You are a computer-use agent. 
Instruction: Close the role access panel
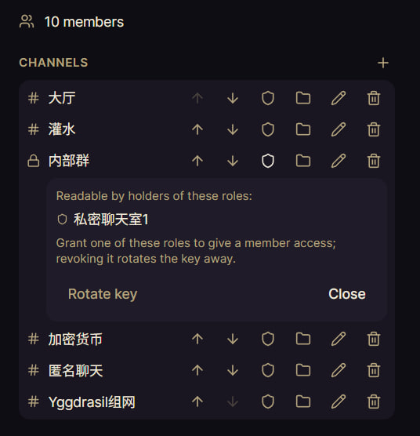(346, 294)
